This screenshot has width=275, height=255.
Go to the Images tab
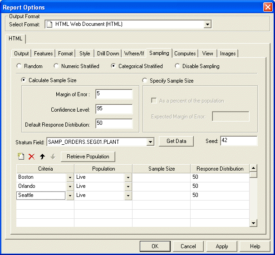coord(228,54)
